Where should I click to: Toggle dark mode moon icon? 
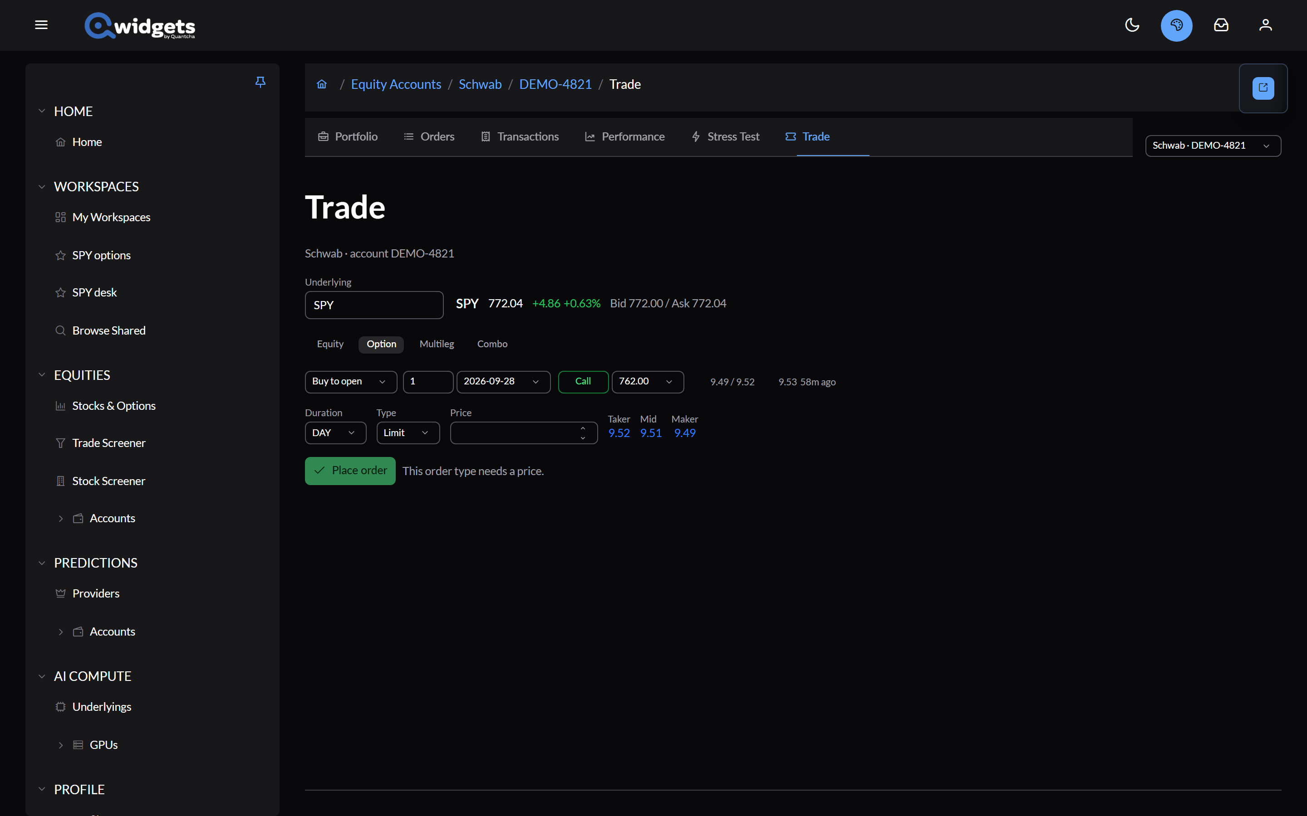coord(1132,25)
